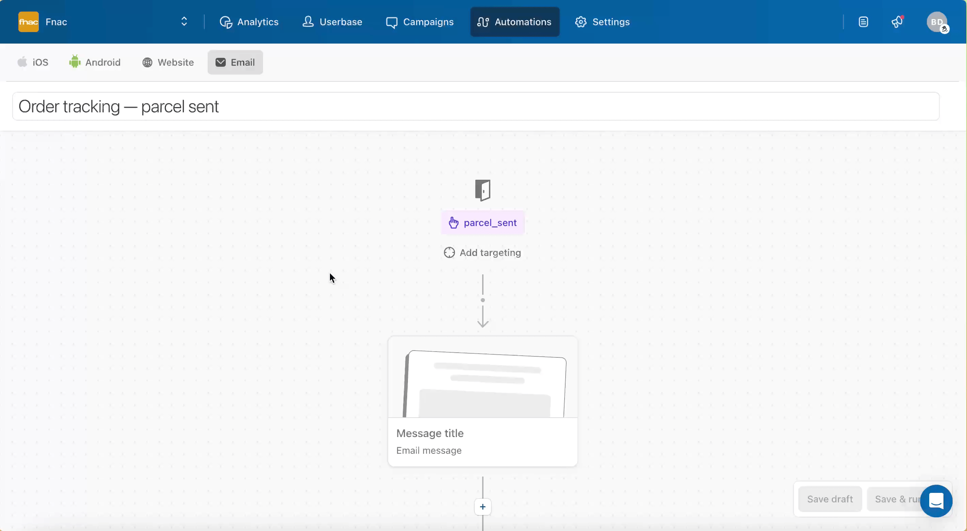
Task: Click the door entry trigger icon
Action: [482, 190]
